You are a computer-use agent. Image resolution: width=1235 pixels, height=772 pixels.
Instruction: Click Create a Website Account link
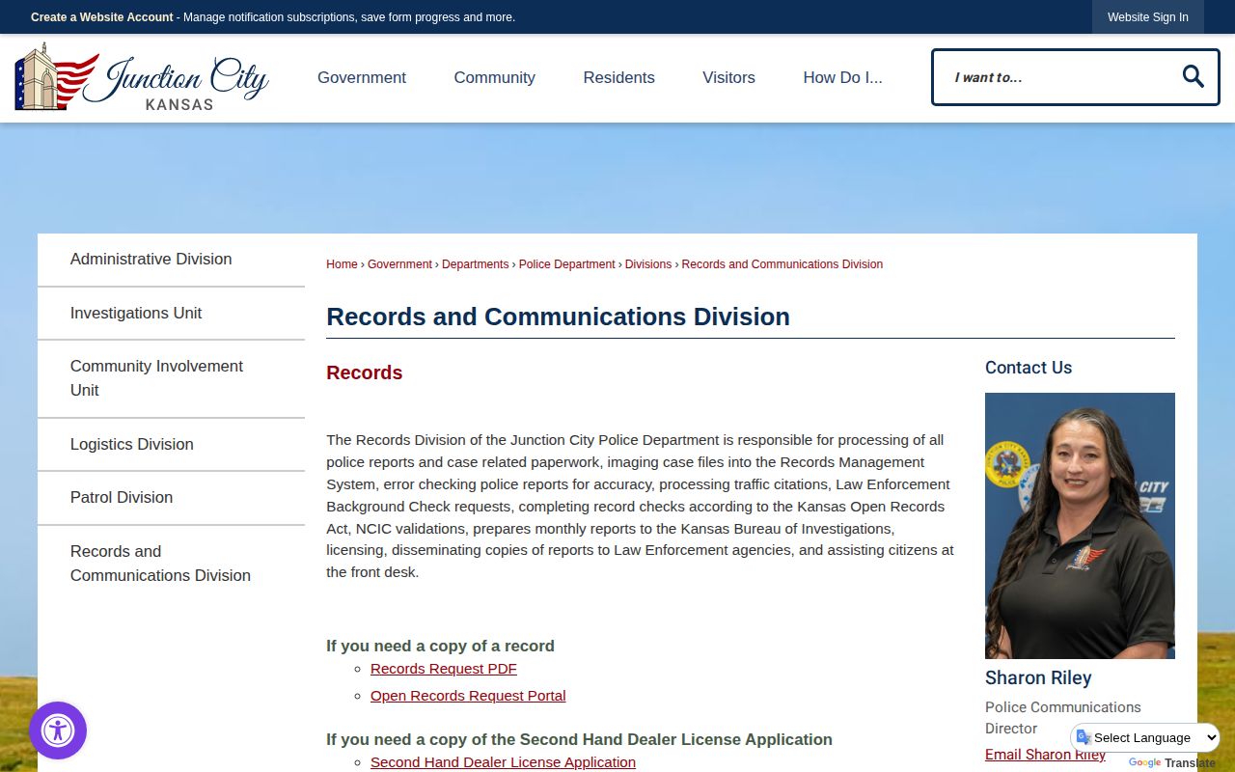click(102, 17)
